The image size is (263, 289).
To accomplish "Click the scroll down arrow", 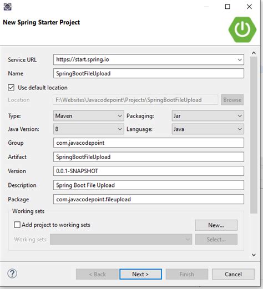I will (x=254, y=255).
